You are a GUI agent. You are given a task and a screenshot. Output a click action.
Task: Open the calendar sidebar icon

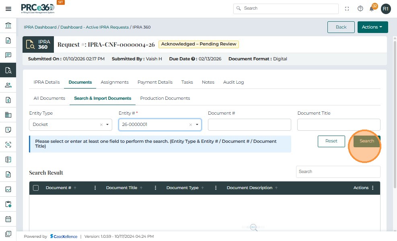(x=8, y=219)
